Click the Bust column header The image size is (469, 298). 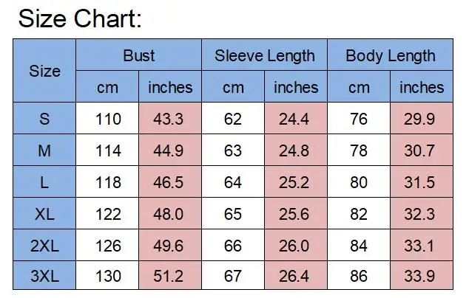click(x=139, y=55)
